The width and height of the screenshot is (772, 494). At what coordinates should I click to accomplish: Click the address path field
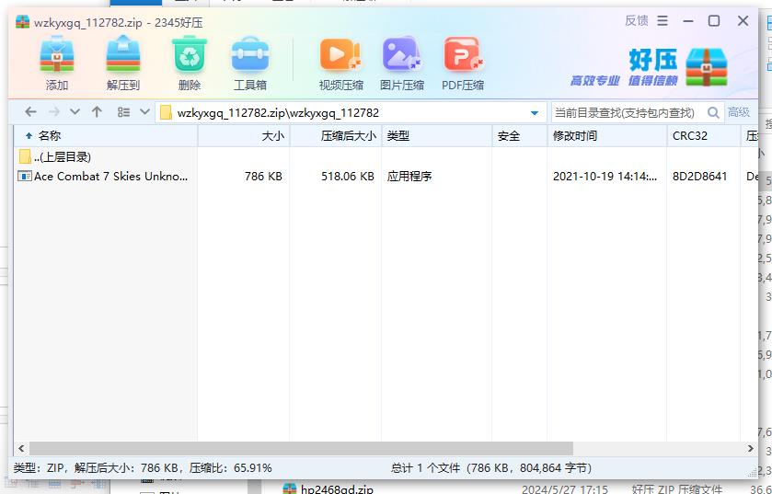tap(351, 112)
